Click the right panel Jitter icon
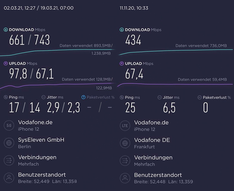Image resolution: width=234 pixels, height=191 pixels. point(160,97)
